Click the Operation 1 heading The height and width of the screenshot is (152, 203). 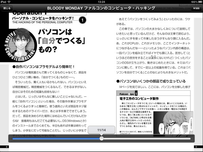[x=29, y=13]
